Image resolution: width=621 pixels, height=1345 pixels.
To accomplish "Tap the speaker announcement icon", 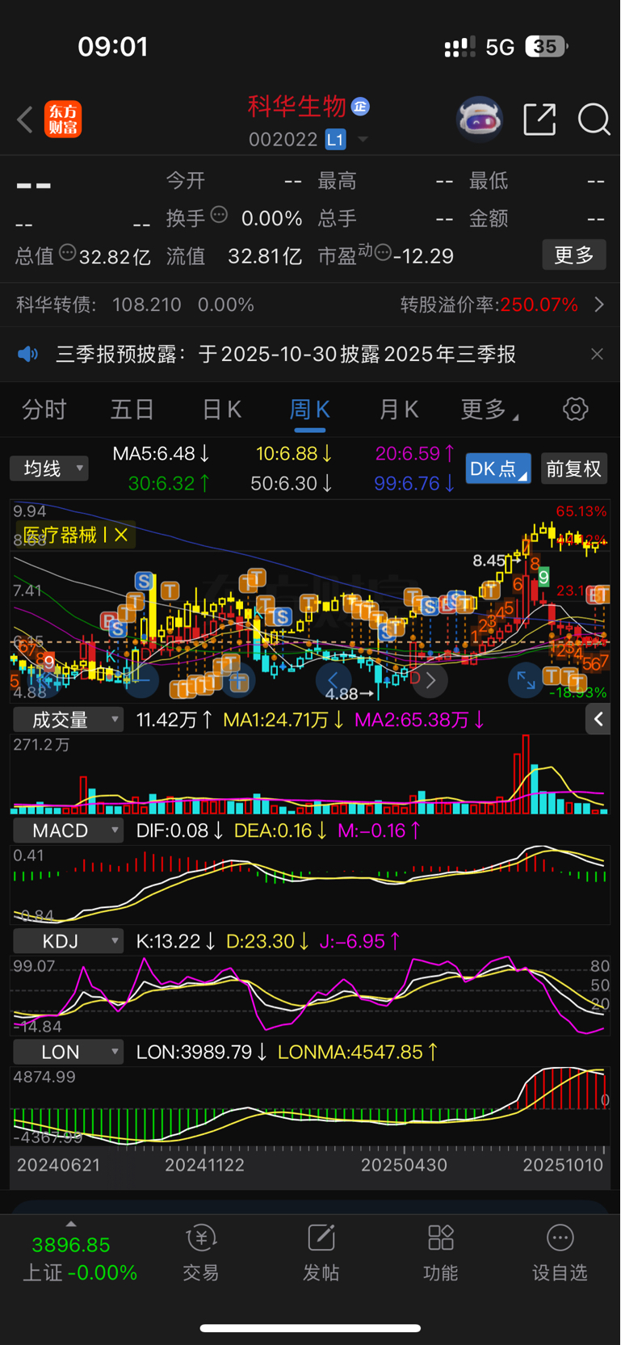I will point(28,354).
